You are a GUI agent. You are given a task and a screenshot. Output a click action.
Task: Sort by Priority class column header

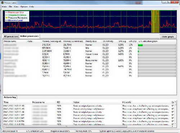click(91, 41)
